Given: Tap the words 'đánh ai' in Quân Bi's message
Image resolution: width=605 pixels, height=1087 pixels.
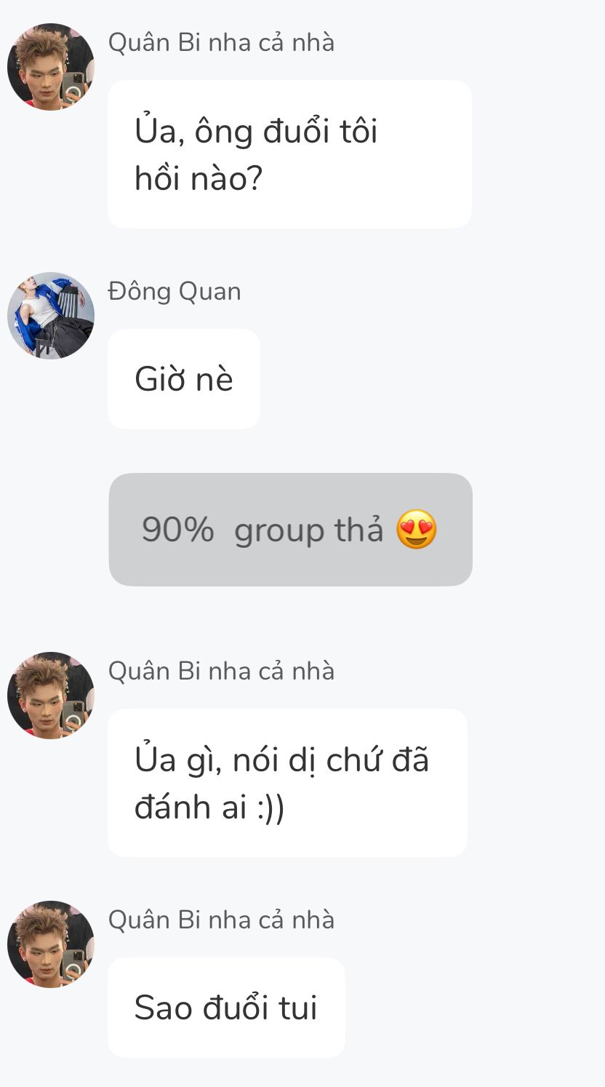Looking at the screenshot, I should click(191, 808).
